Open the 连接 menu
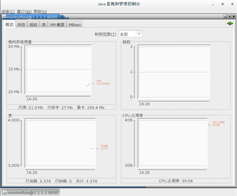 8,12
